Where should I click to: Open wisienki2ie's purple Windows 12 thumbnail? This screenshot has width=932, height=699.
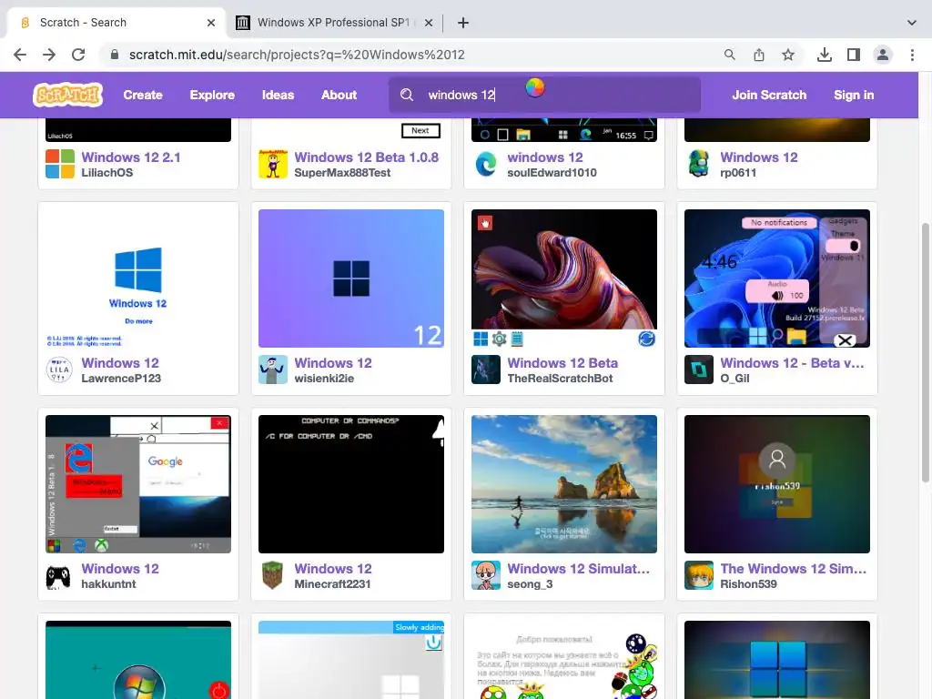[351, 279]
